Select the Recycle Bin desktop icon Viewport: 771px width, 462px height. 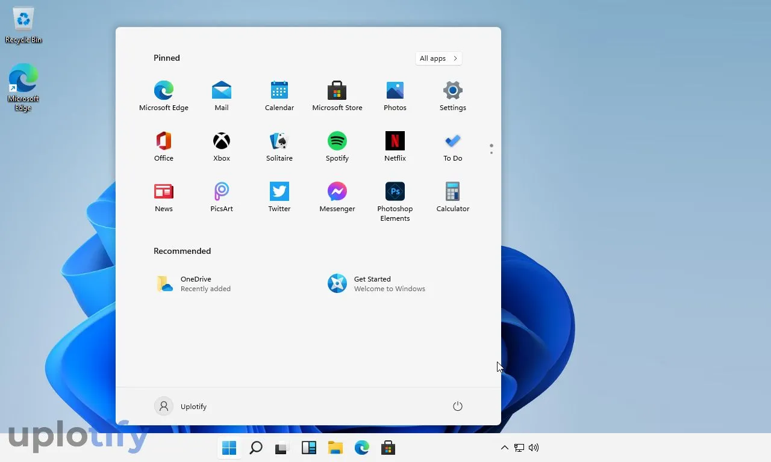click(23, 25)
